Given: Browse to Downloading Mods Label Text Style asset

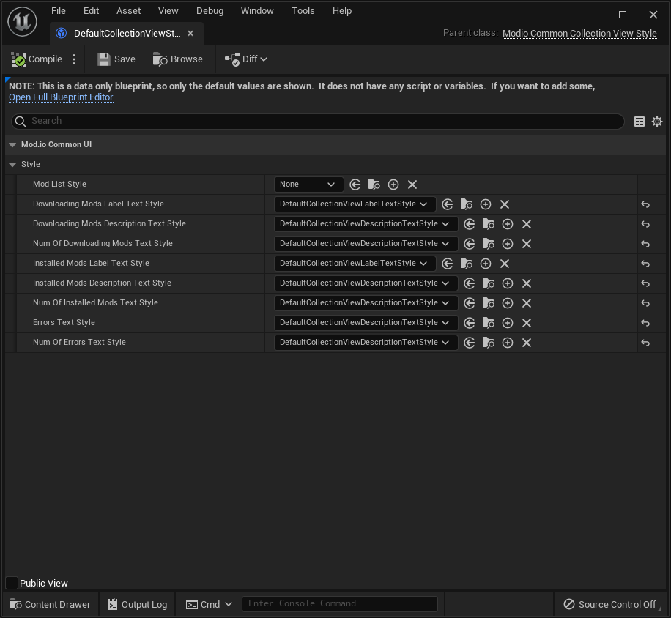Looking at the screenshot, I should tap(467, 204).
